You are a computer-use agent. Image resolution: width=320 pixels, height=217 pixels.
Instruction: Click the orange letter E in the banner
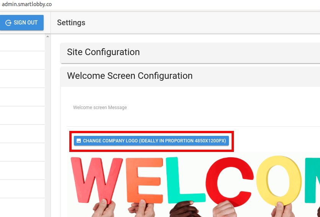[144, 181]
